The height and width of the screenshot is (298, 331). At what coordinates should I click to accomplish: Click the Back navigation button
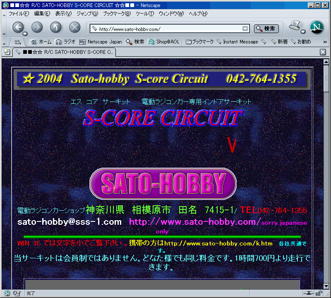coord(18,27)
